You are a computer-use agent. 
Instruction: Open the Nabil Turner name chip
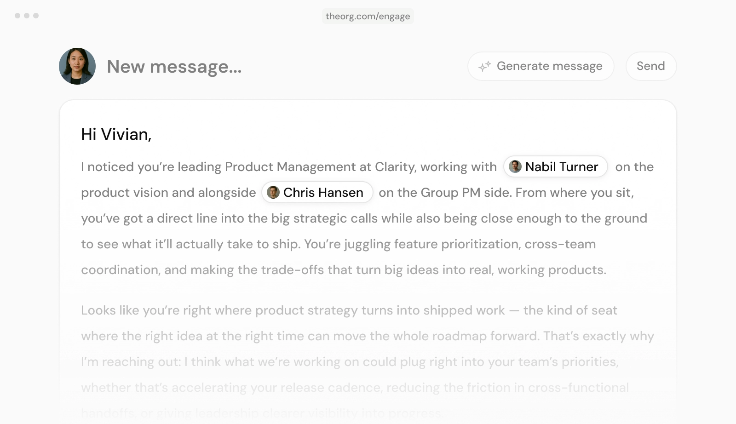[556, 166]
